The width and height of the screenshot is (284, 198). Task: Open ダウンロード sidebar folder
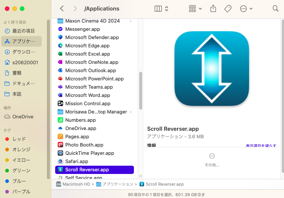point(21,52)
